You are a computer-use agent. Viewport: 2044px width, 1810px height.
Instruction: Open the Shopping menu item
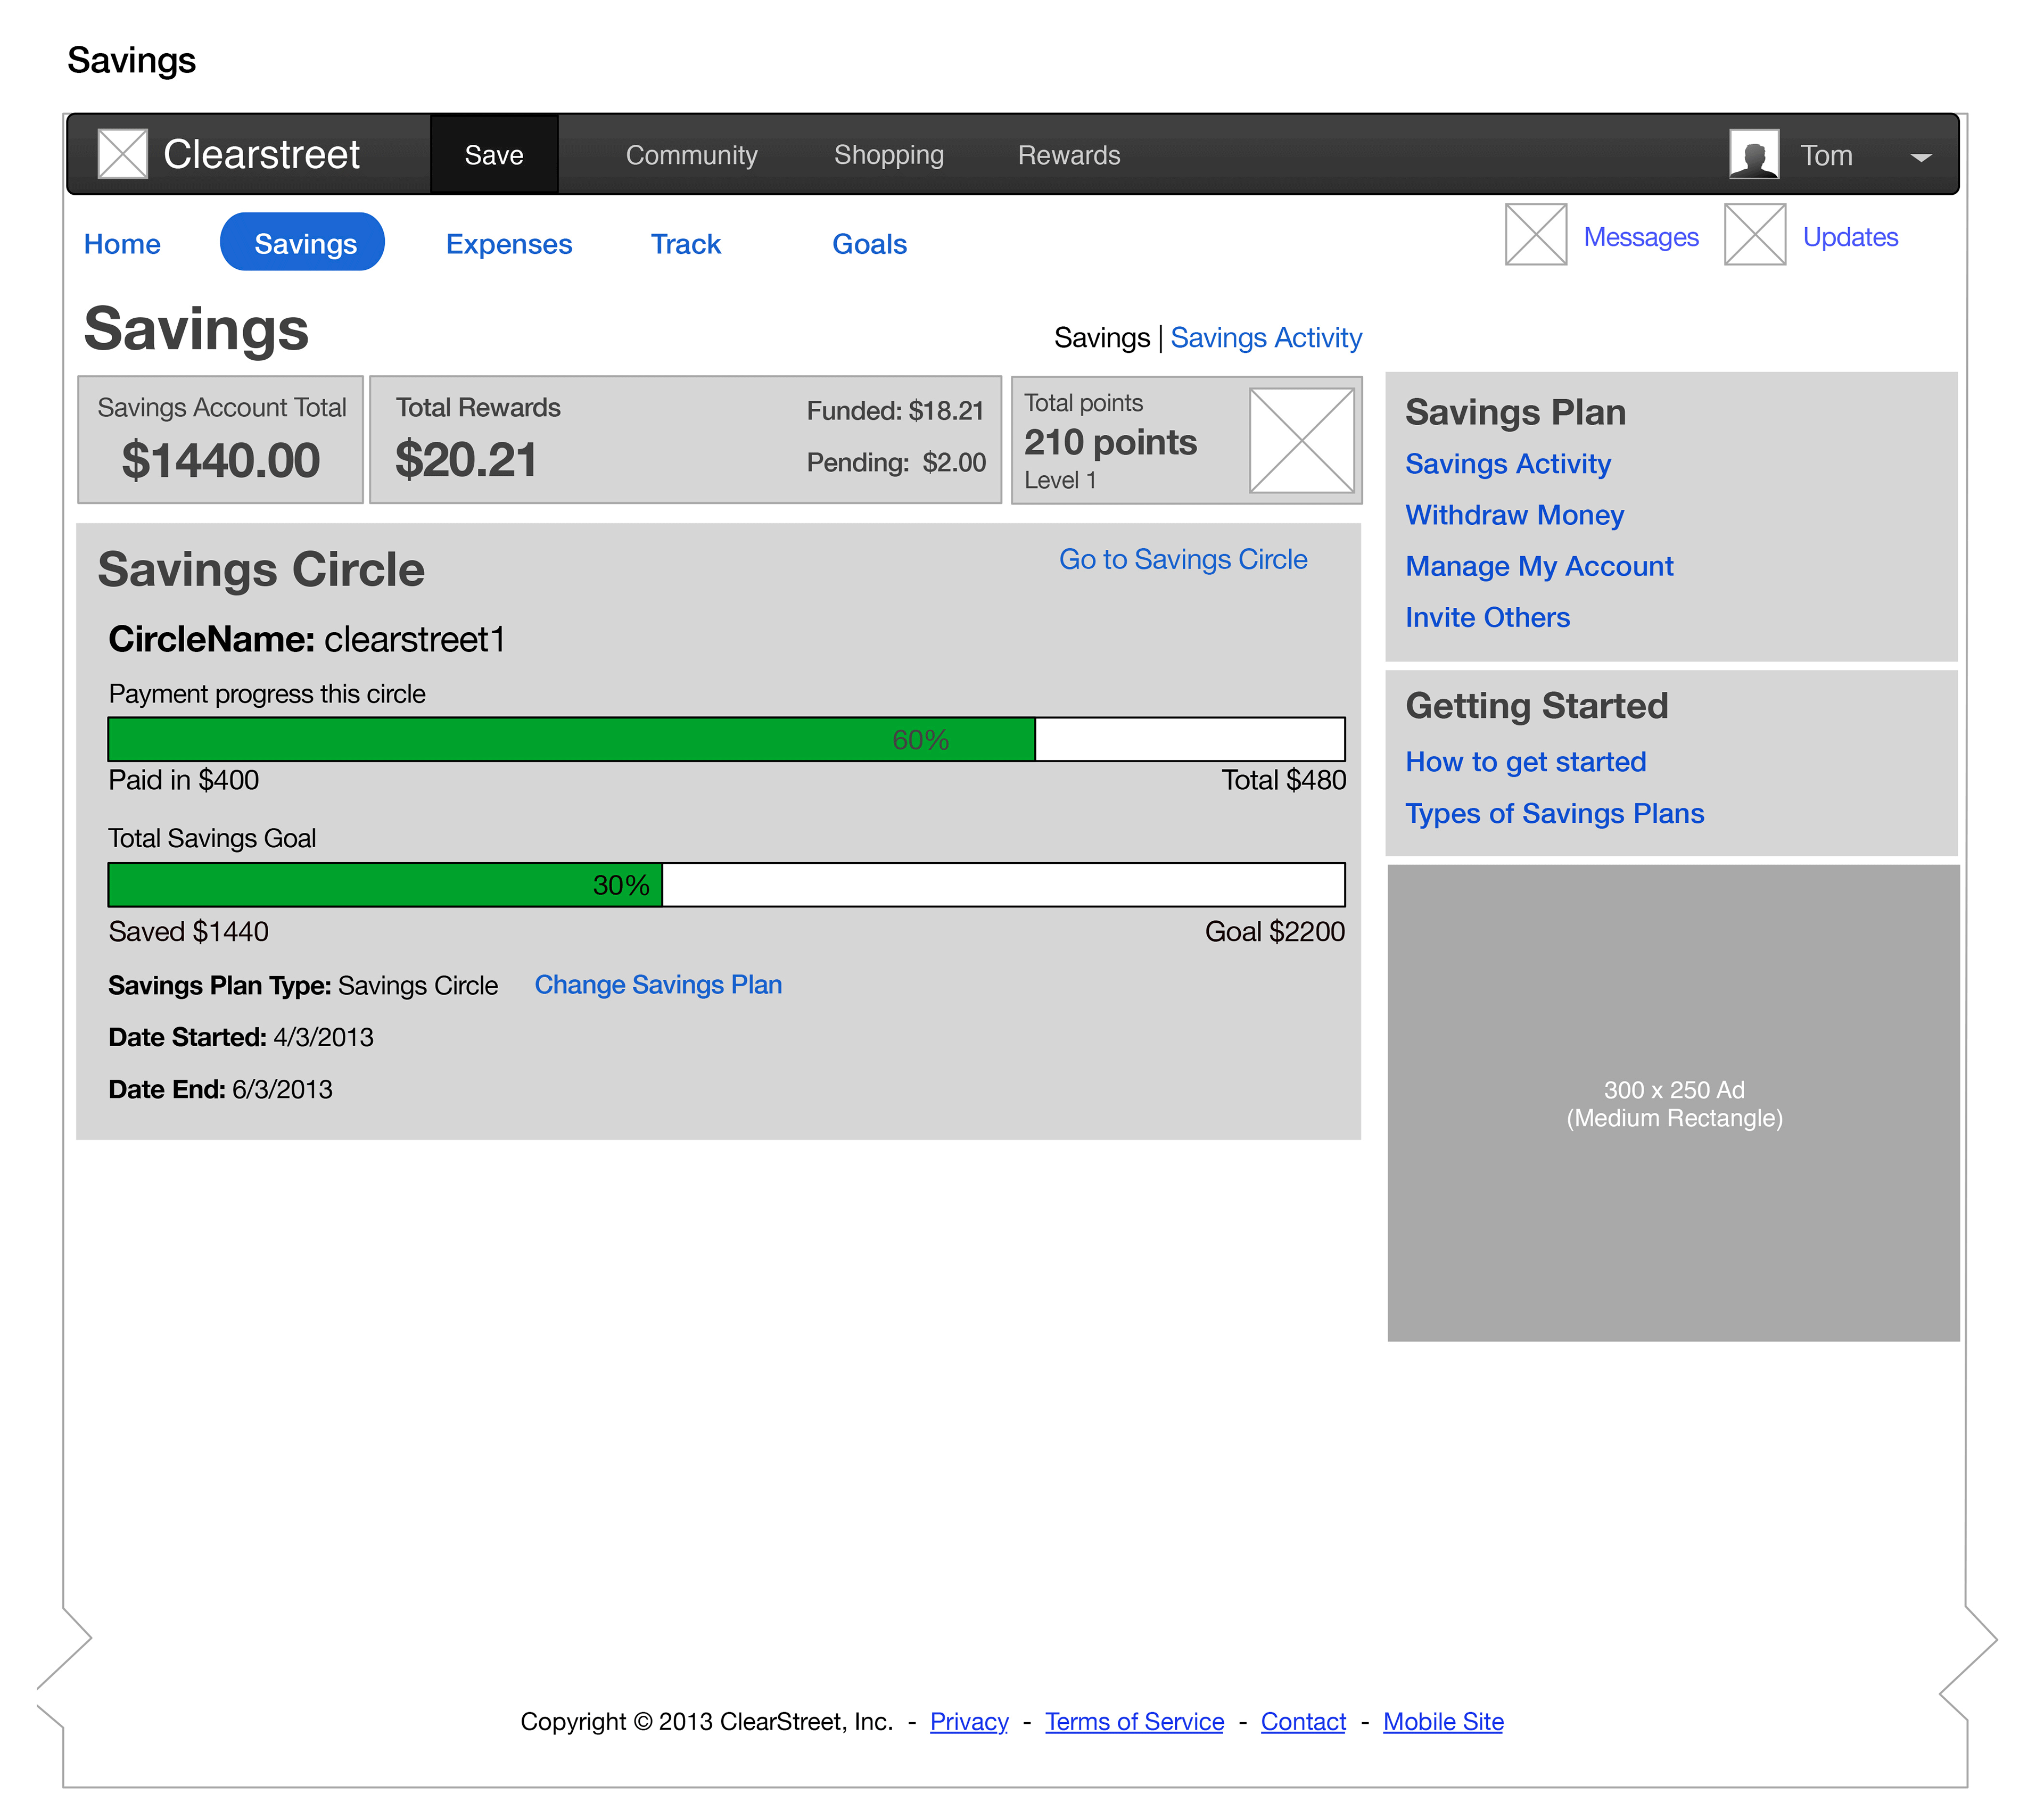(889, 155)
